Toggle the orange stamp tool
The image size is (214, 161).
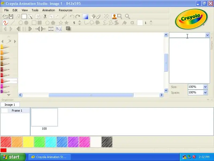[x=114, y=16]
